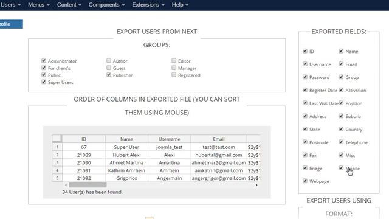Open the Help menu
Screen dimensions: 389x219
180,5
